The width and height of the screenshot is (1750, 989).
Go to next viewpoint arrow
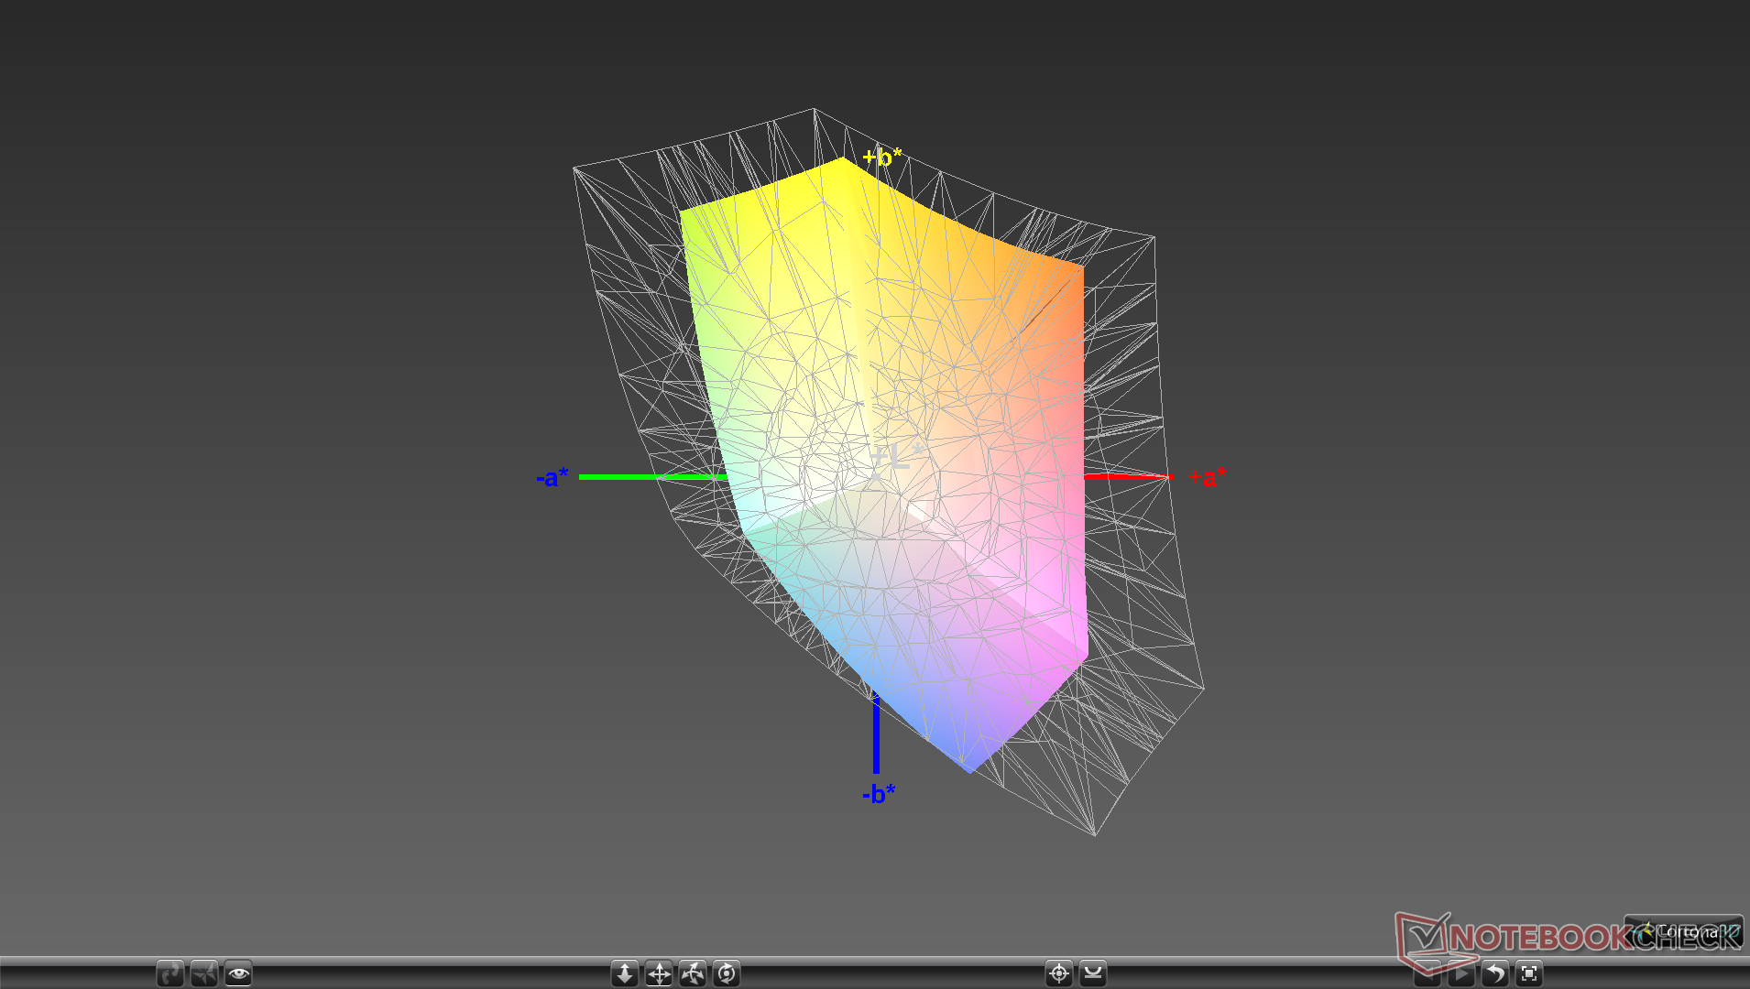click(x=1461, y=973)
